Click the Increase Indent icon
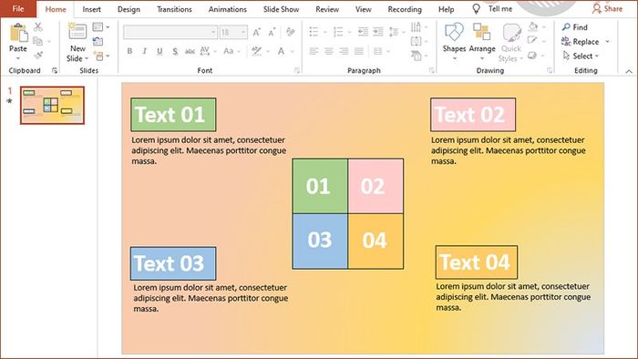The width and height of the screenshot is (638, 359). point(378,32)
